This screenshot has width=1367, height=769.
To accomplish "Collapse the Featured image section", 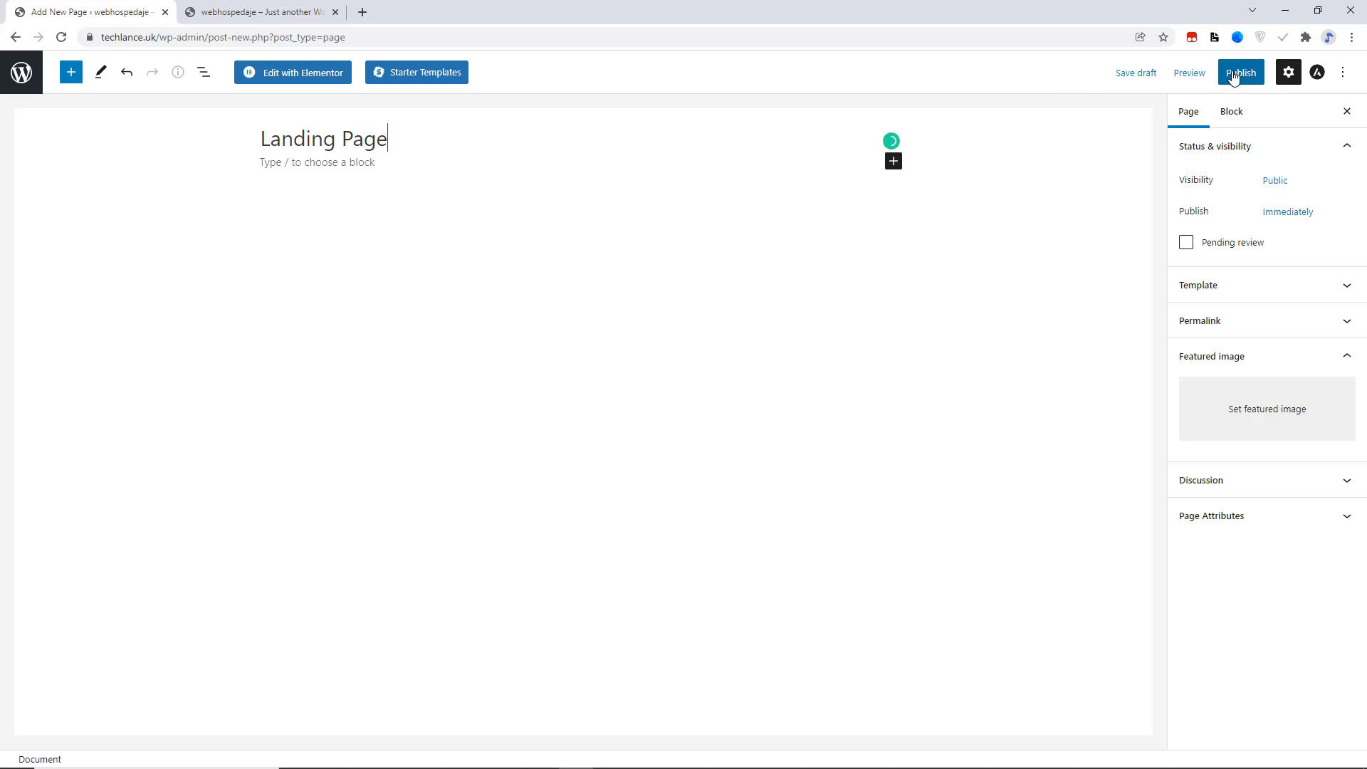I will coord(1267,356).
